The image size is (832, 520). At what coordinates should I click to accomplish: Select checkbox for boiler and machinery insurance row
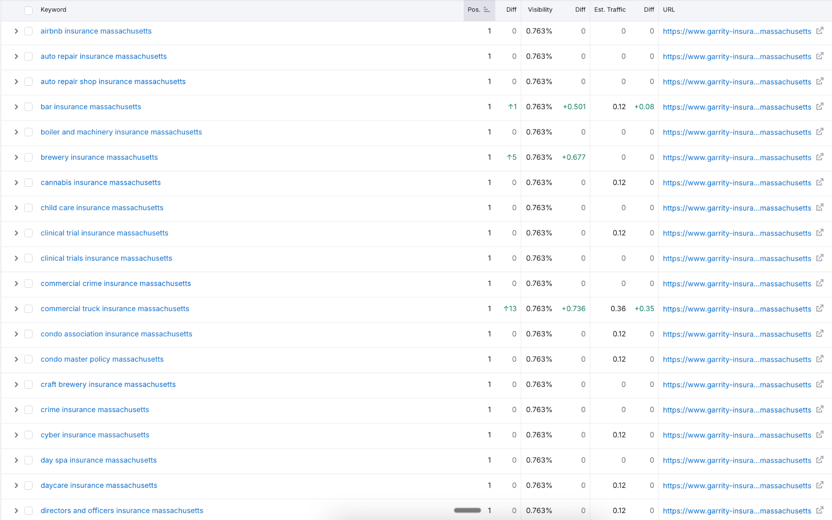pos(28,132)
